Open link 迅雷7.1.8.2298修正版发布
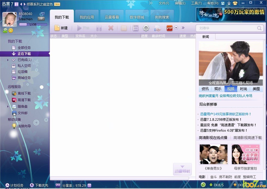Screen dimensions: 267x189 coord(221,120)
